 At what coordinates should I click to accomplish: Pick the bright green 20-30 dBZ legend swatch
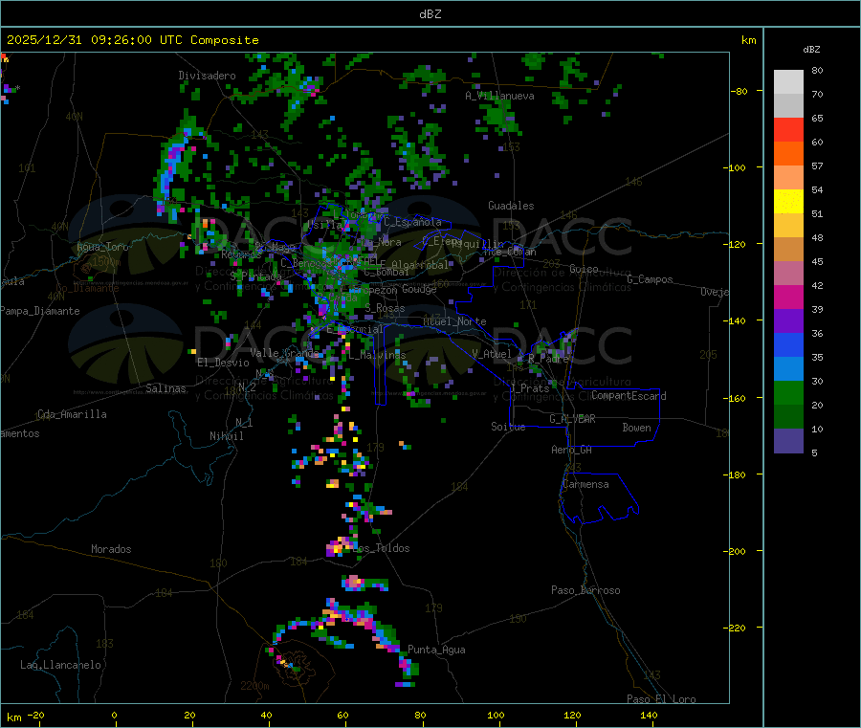pos(788,392)
